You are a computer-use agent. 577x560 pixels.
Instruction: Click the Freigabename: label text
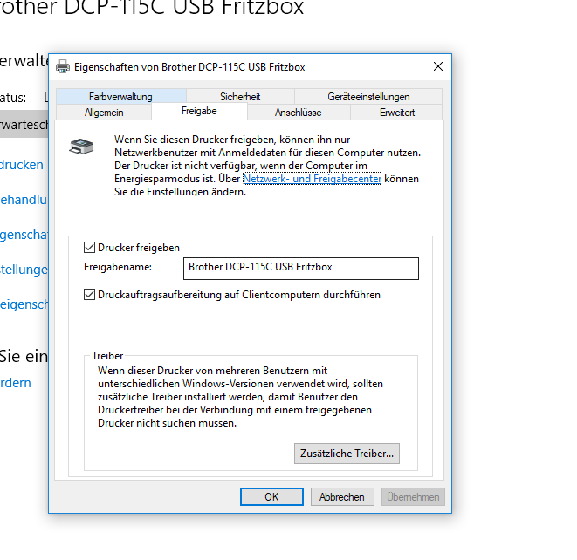118,267
